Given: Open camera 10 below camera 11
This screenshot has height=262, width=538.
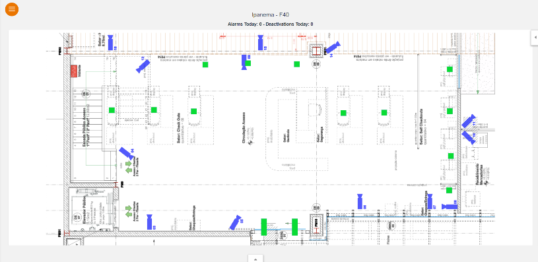Looking at the screenshot, I should pyautogui.click(x=468, y=137).
